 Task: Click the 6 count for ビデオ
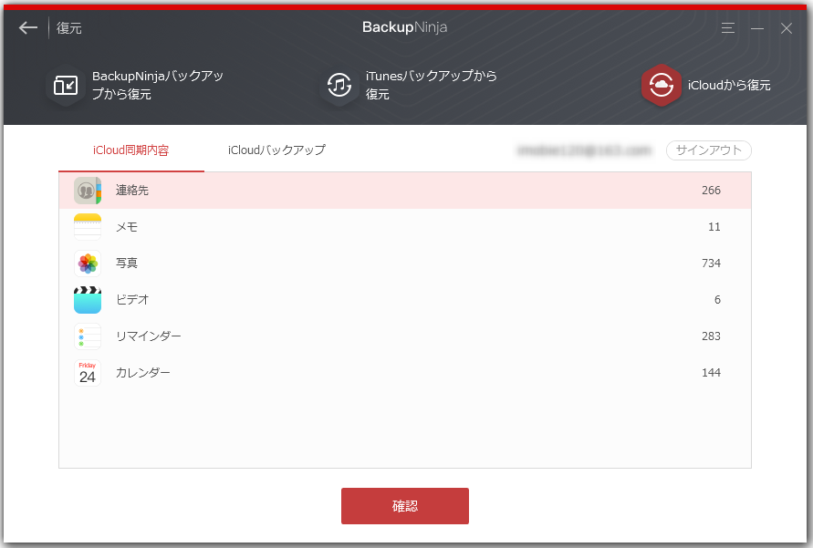coord(717,300)
